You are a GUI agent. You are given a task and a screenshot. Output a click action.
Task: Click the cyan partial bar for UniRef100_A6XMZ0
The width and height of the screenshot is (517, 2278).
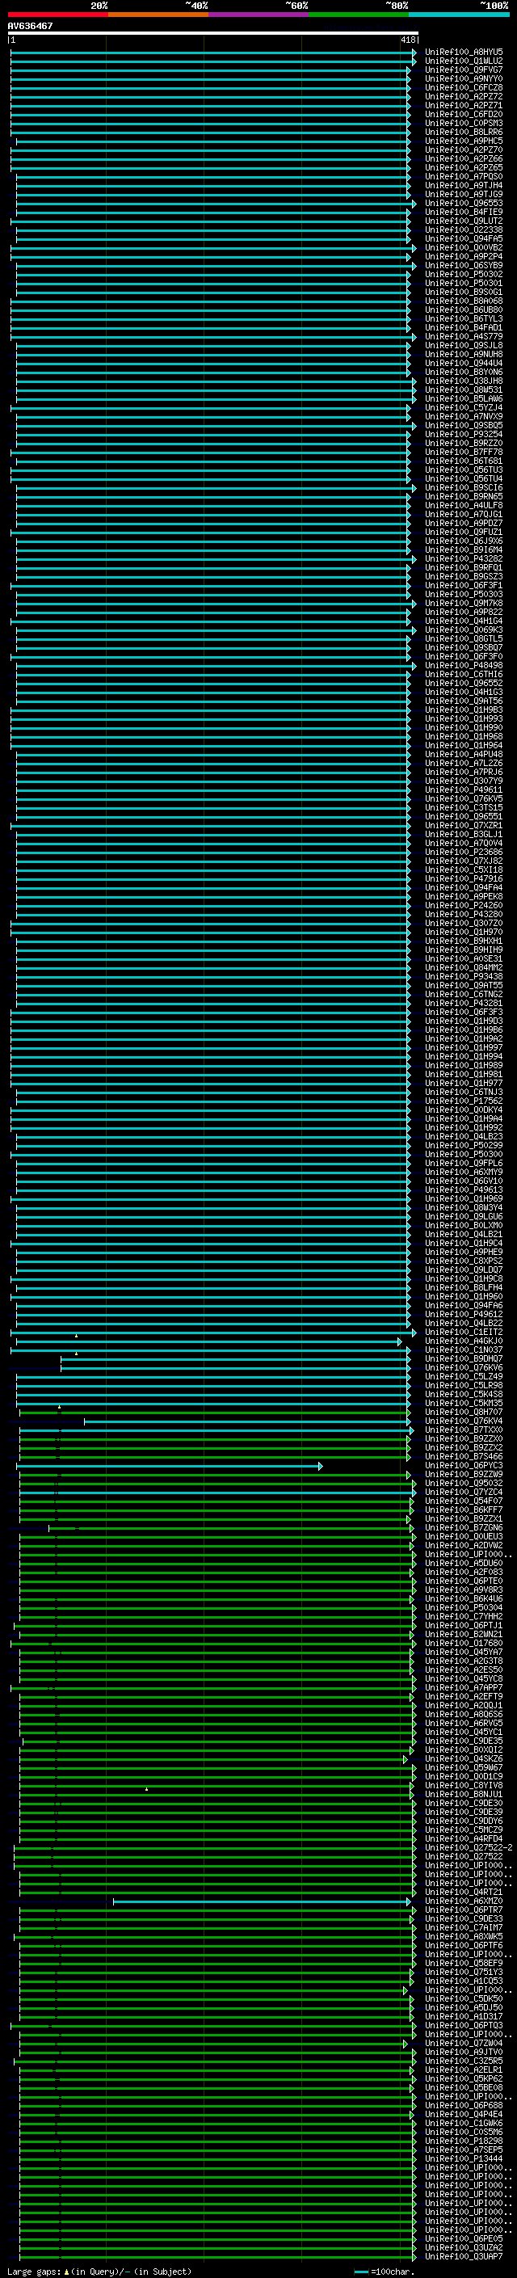[262, 1902]
